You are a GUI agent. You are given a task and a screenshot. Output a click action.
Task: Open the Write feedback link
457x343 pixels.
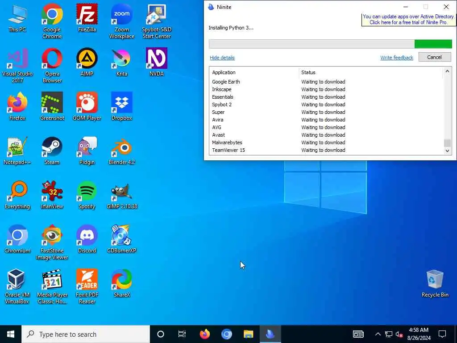(x=397, y=58)
